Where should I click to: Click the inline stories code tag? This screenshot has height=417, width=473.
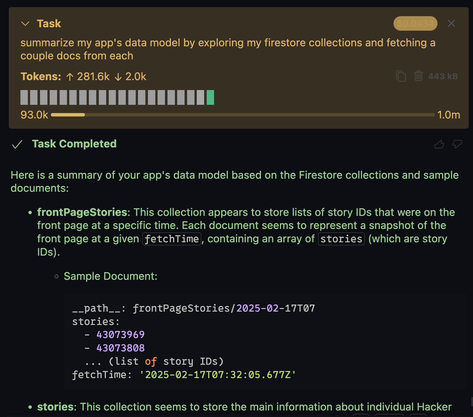point(341,239)
